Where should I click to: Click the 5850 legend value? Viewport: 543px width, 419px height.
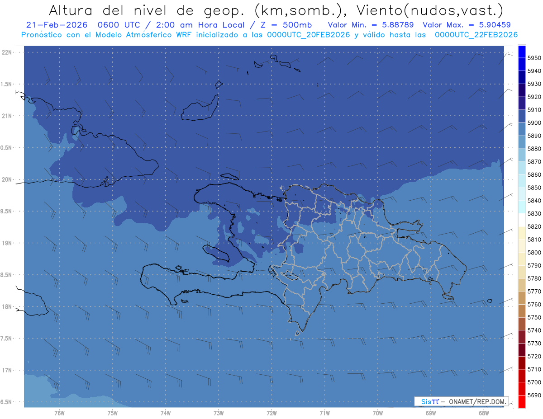pyautogui.click(x=534, y=188)
